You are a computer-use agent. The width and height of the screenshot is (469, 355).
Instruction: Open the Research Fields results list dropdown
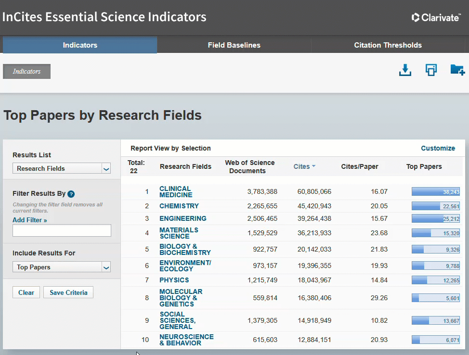[x=62, y=168]
